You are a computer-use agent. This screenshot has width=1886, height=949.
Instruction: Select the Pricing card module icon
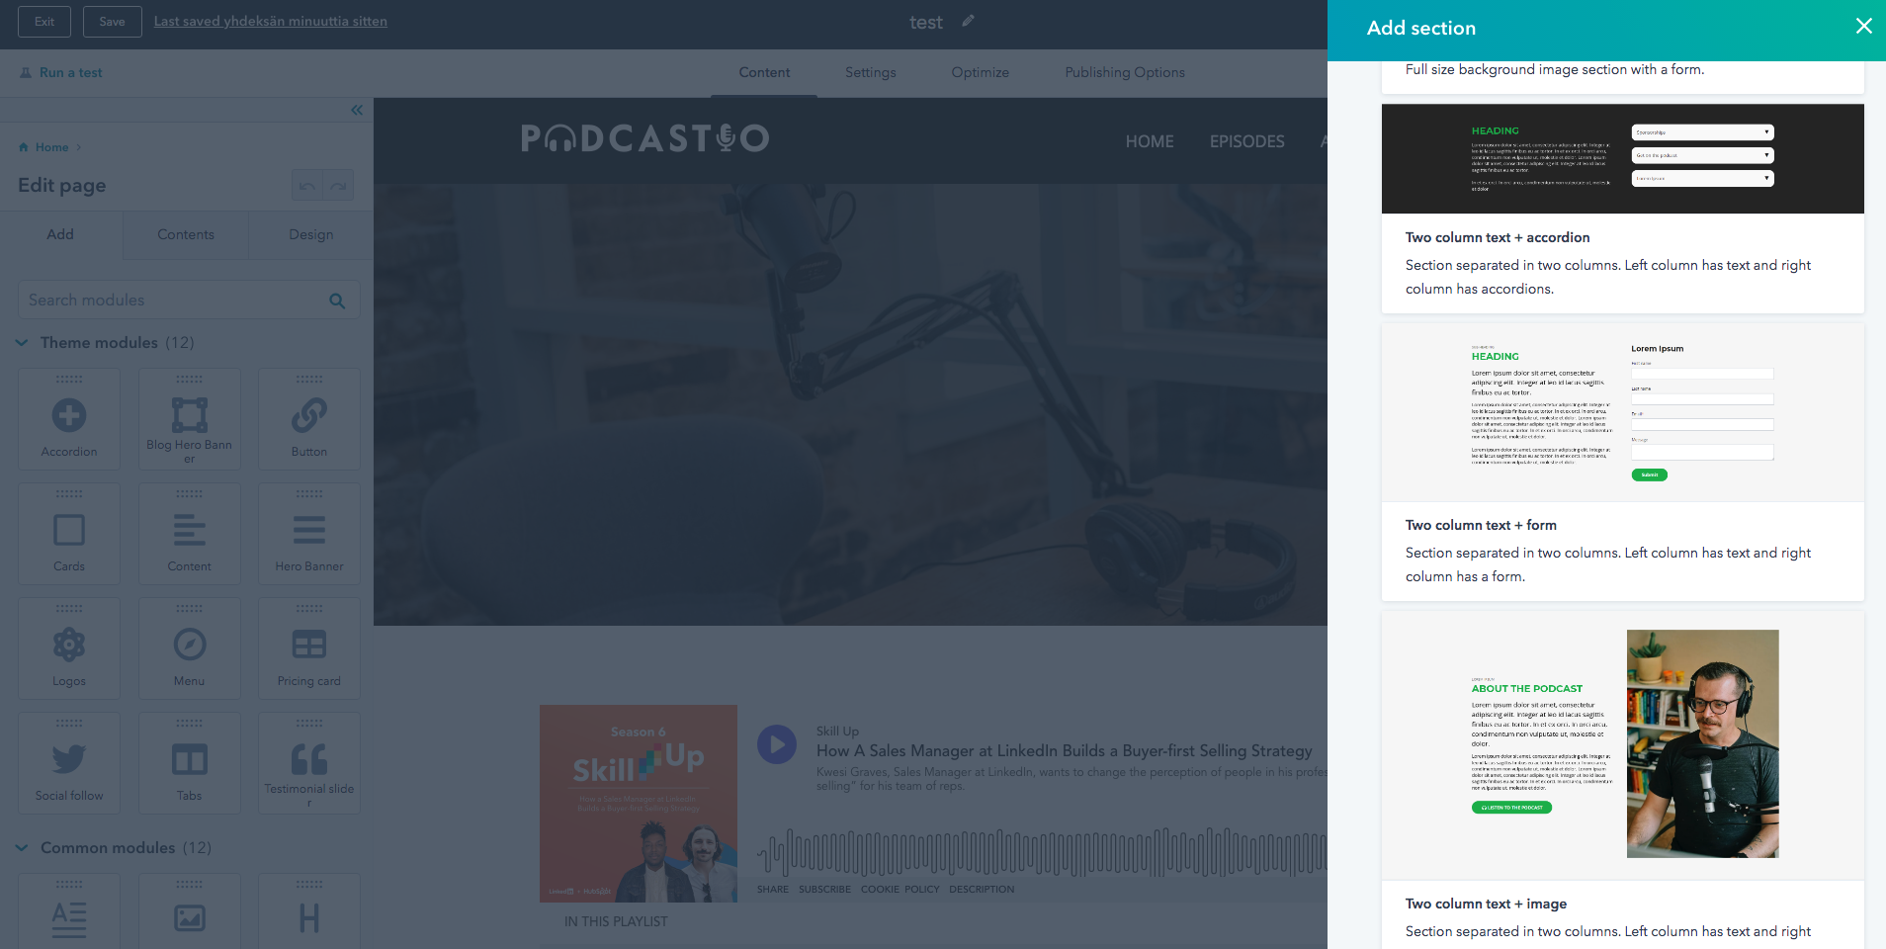click(309, 645)
